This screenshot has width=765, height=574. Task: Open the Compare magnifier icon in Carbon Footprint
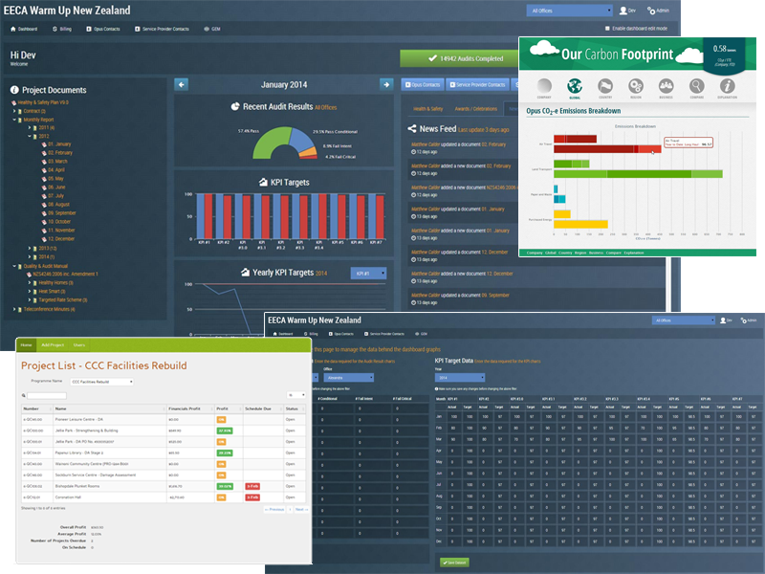tap(697, 86)
